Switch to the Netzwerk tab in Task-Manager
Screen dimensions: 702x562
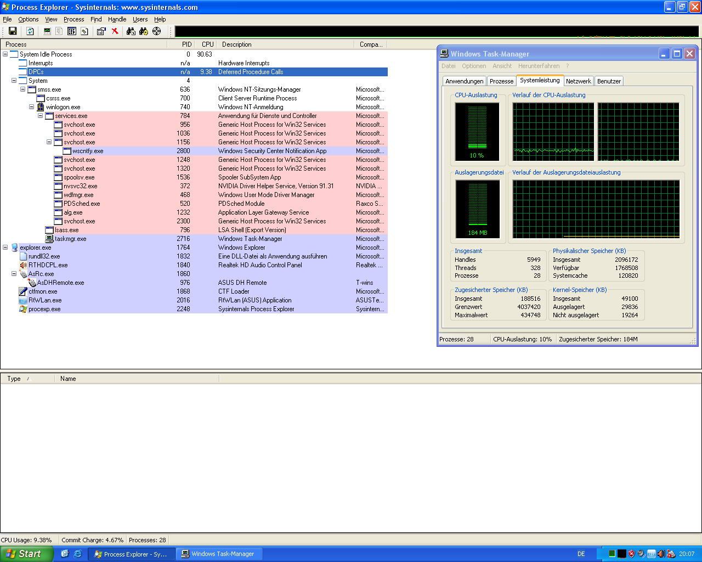[579, 81]
